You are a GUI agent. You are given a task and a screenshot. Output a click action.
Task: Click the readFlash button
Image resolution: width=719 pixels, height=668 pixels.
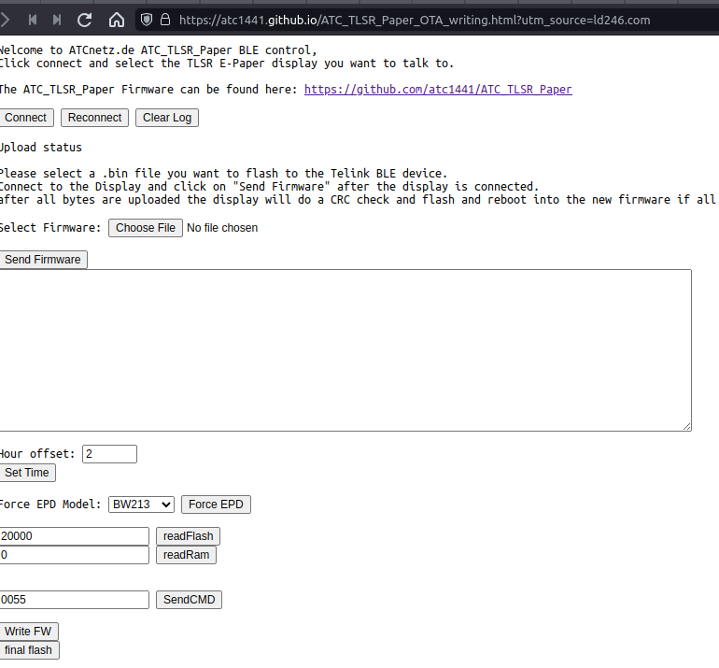coord(188,536)
